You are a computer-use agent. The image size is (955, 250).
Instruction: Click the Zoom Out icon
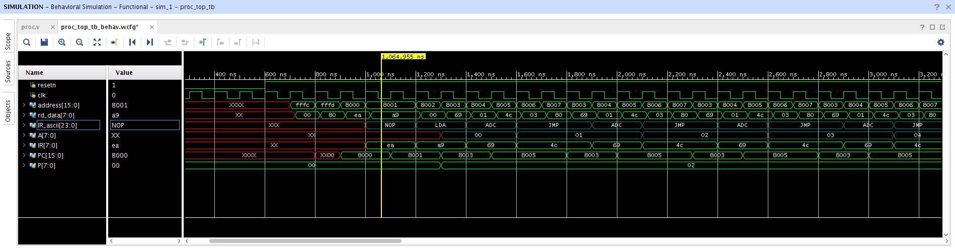pos(79,43)
